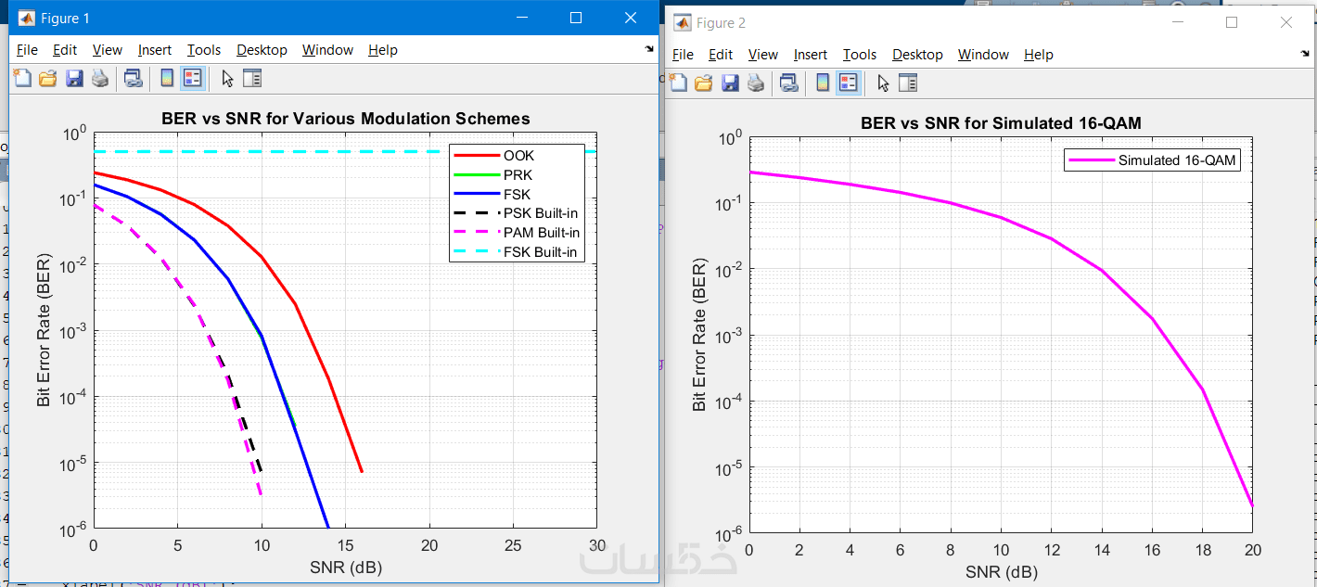The height and width of the screenshot is (587, 1317).
Task: Click FSK Built-in legend entry
Action: coord(540,252)
